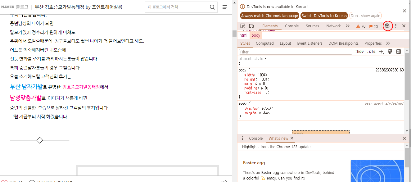Click the blog page vertical scrollbar
The width and height of the screenshot is (411, 182).
pyautogui.click(x=234, y=34)
